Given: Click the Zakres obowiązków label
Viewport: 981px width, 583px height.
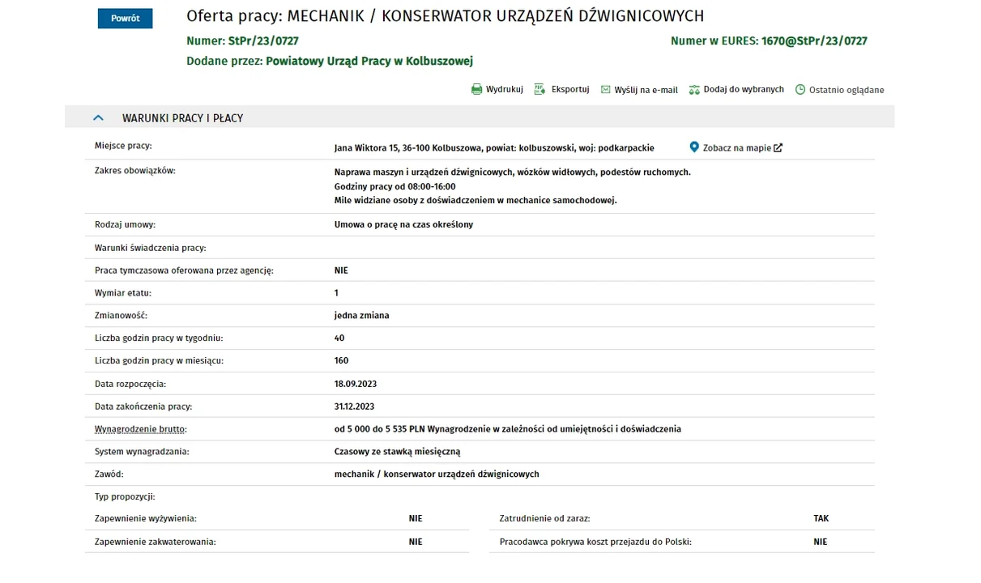Looking at the screenshot, I should 134,170.
